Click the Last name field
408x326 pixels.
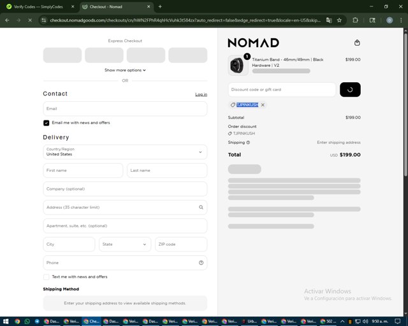167,170
